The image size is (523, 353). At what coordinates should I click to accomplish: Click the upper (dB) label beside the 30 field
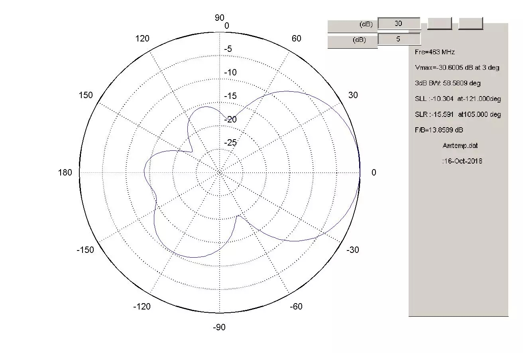point(366,24)
